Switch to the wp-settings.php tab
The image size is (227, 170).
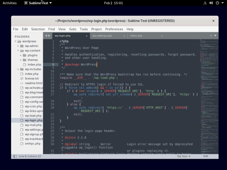[102, 36]
